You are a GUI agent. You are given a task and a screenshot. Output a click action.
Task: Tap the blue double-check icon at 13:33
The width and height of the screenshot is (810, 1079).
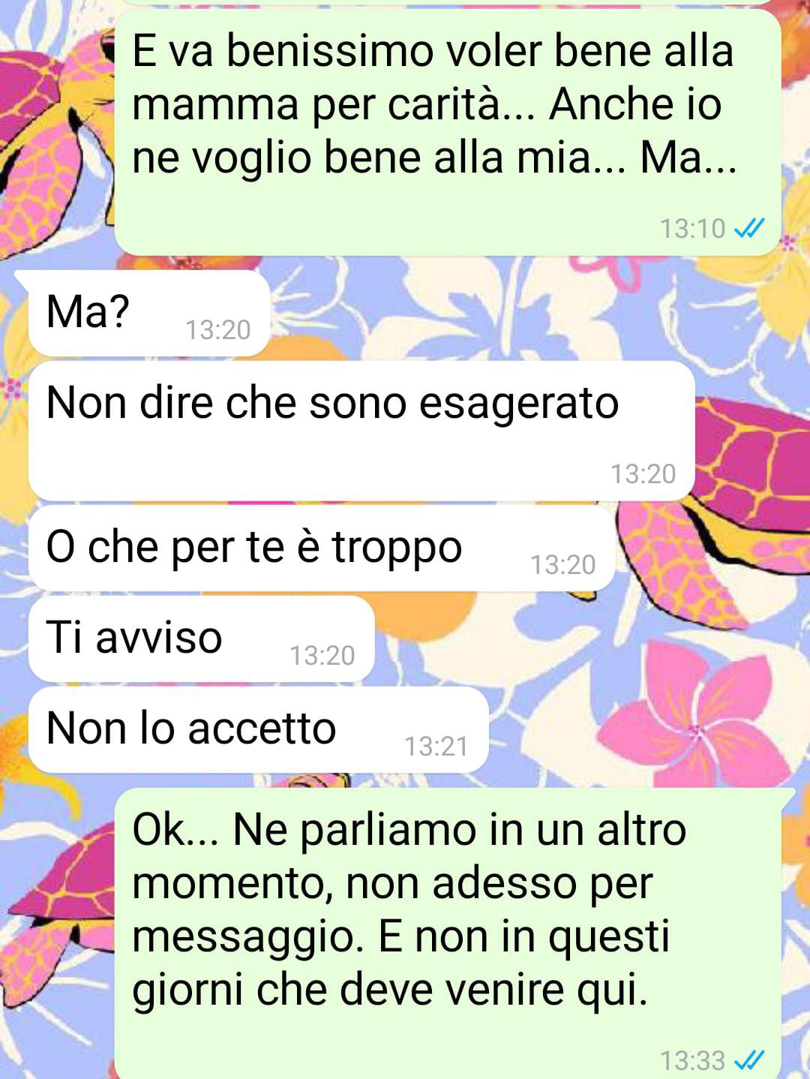[x=748, y=1061]
